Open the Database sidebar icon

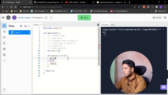click(4, 55)
